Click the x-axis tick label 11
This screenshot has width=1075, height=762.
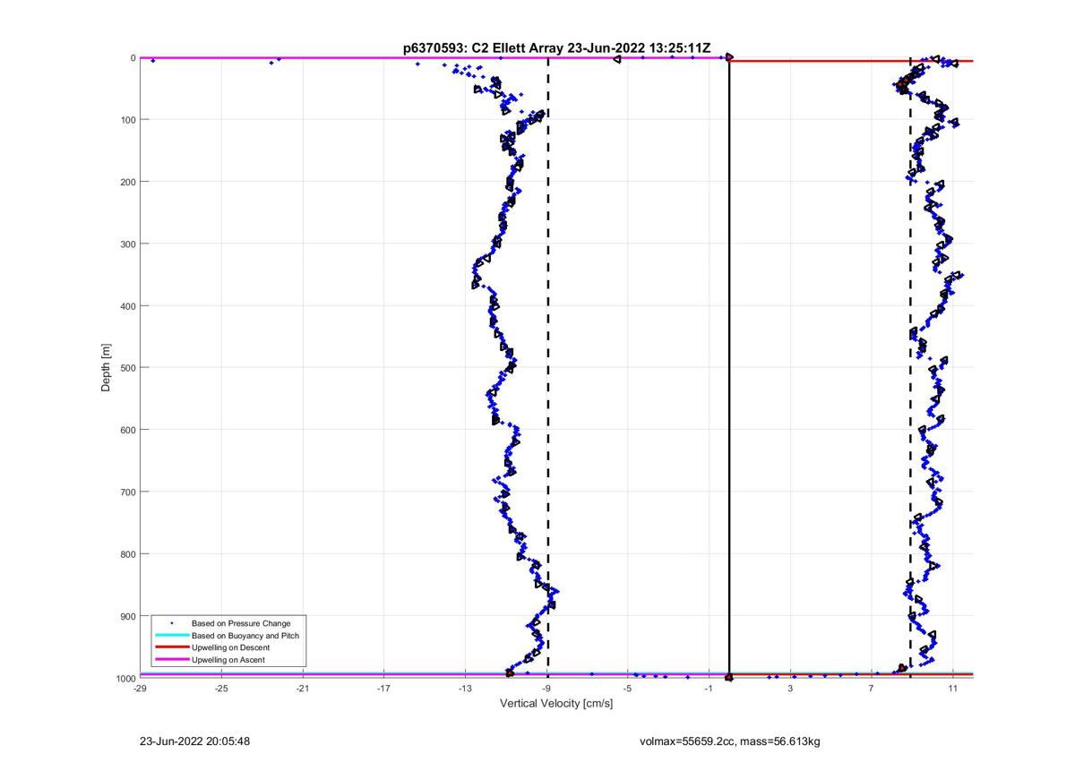(953, 689)
